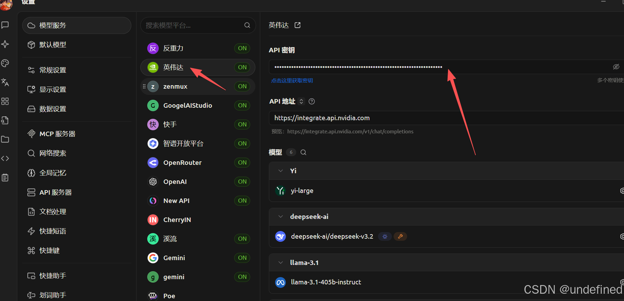Open API 服务器 settings section
The width and height of the screenshot is (624, 301).
(x=77, y=192)
